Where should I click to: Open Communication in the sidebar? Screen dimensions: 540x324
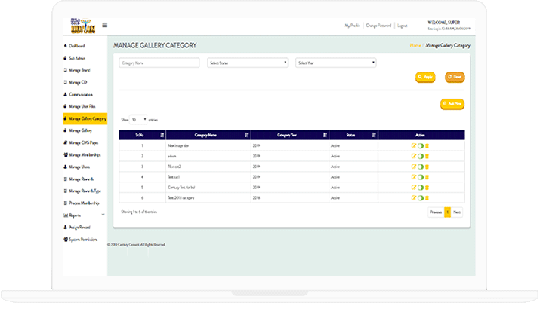[x=81, y=94]
